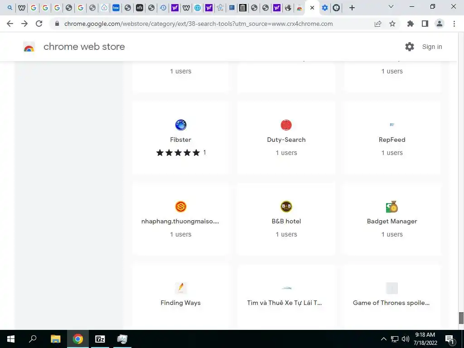The width and height of the screenshot is (464, 348).
Task: Switch to the blue gear settings tab
Action: [324, 8]
